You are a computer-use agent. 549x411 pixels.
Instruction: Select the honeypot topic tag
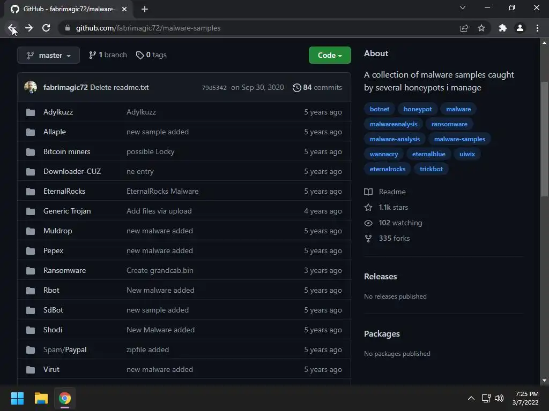(418, 109)
